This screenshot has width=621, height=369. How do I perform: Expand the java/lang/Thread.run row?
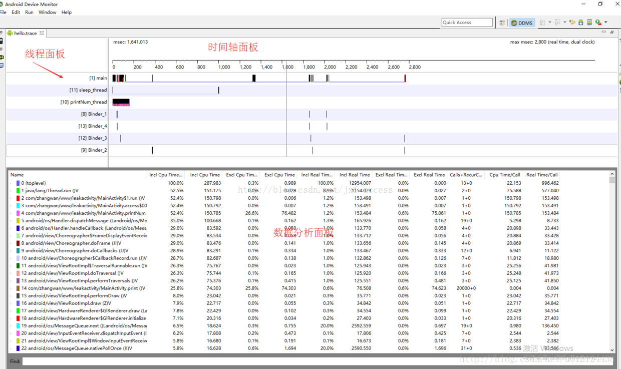(x=11, y=191)
